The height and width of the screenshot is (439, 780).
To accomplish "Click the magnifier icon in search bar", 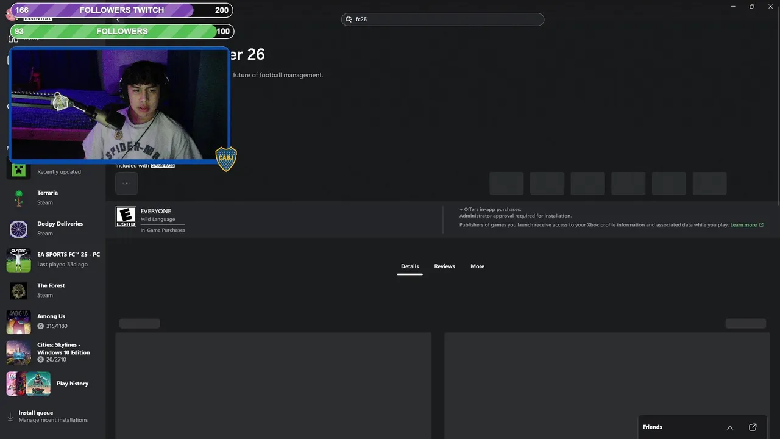I will (x=349, y=20).
